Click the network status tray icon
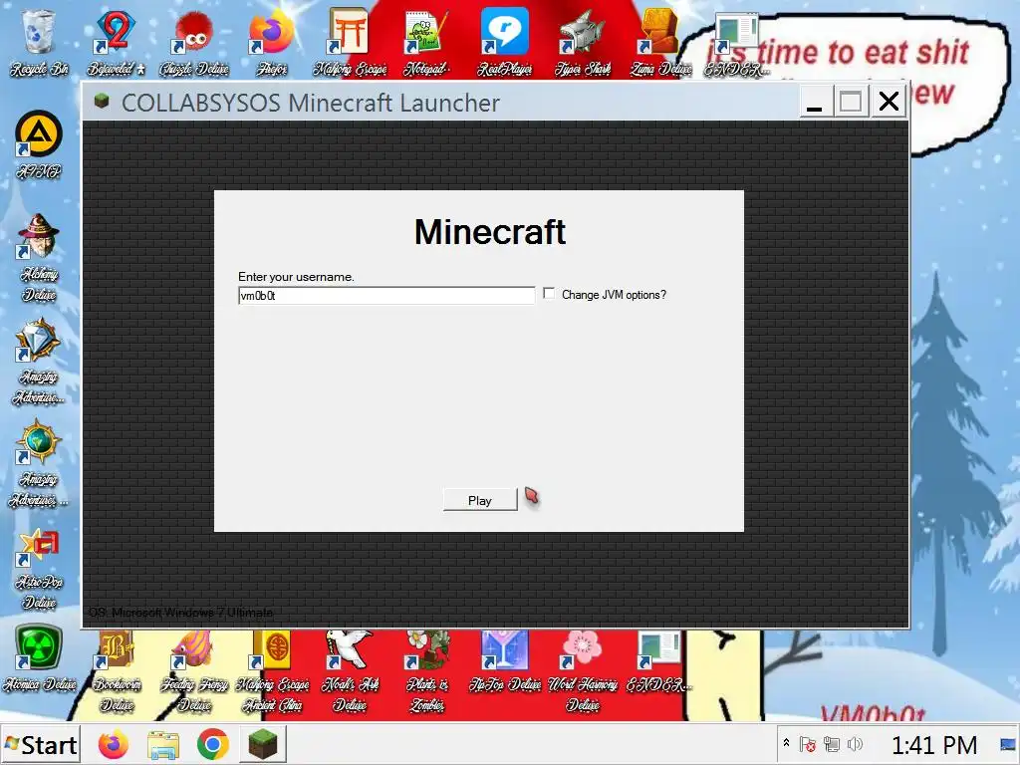1020x765 pixels. point(832,743)
